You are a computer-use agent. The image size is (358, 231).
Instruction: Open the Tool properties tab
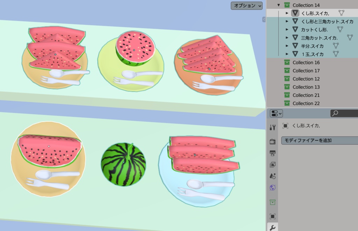pos(272,127)
